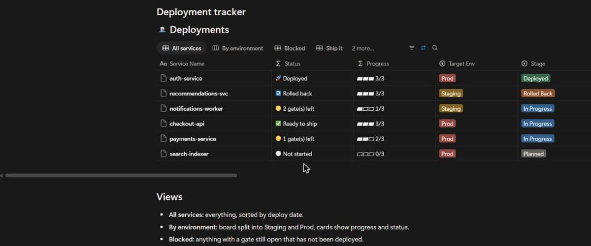Click payments-service progress bar 2/3

point(371,139)
